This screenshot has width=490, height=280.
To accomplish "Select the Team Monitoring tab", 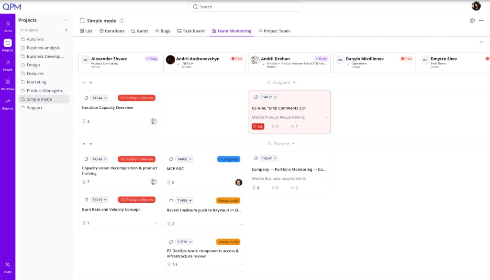I will click(231, 31).
